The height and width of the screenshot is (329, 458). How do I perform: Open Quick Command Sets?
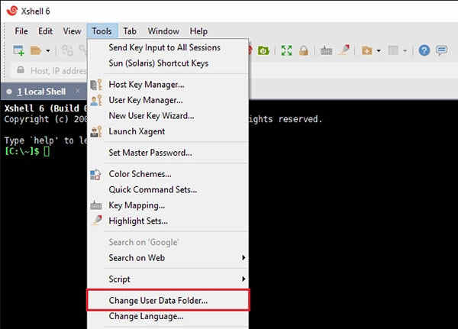click(x=168, y=189)
